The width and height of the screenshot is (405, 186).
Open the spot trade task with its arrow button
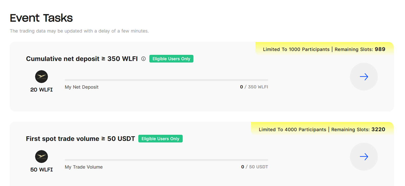364,157
